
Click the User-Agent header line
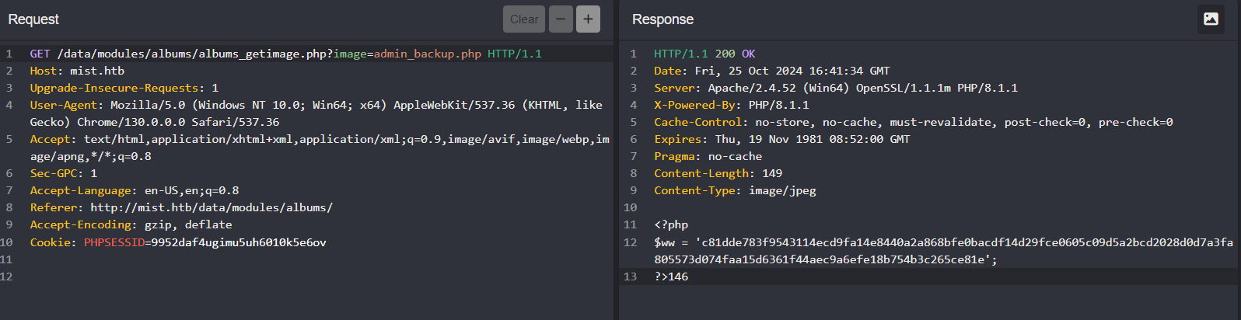316,113
